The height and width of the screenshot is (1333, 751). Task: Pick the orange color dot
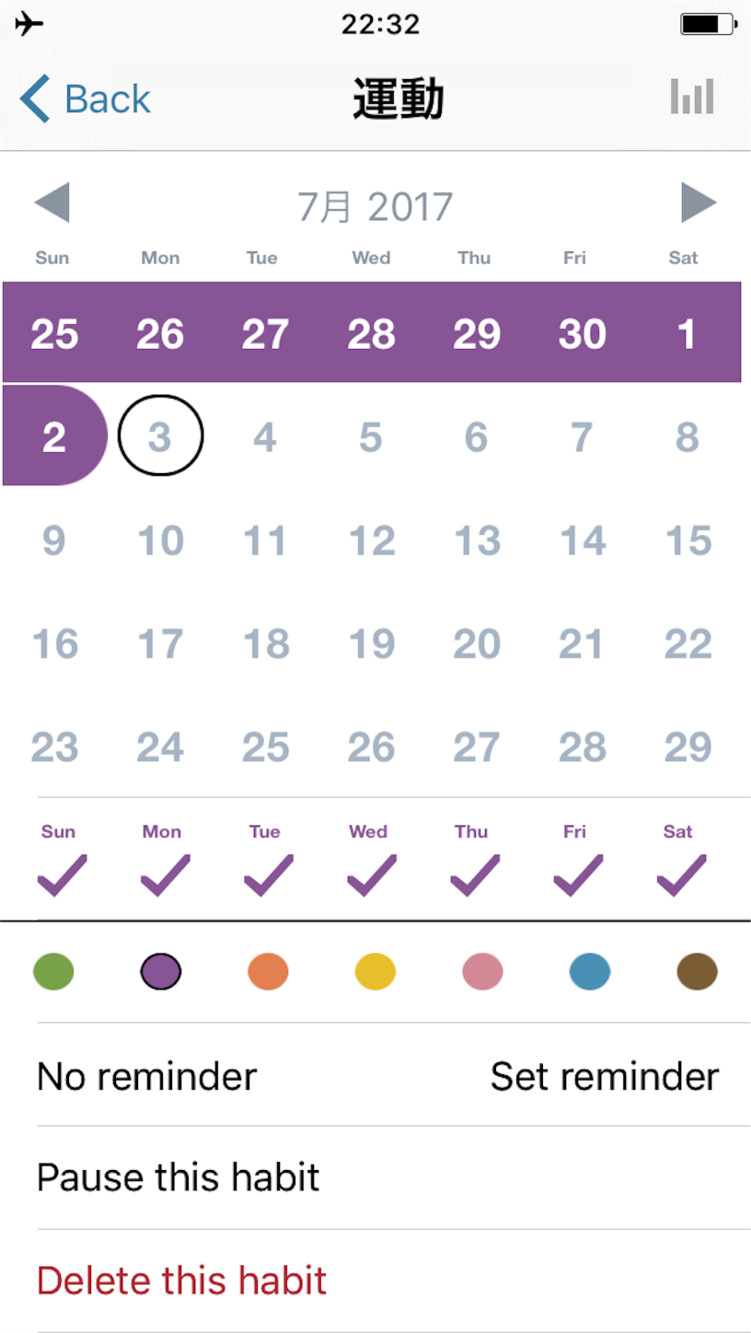(268, 972)
